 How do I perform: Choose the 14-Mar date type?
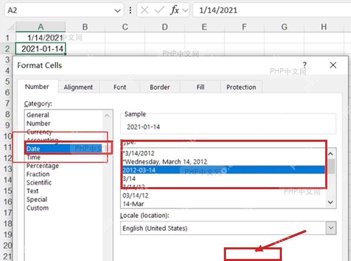224,204
